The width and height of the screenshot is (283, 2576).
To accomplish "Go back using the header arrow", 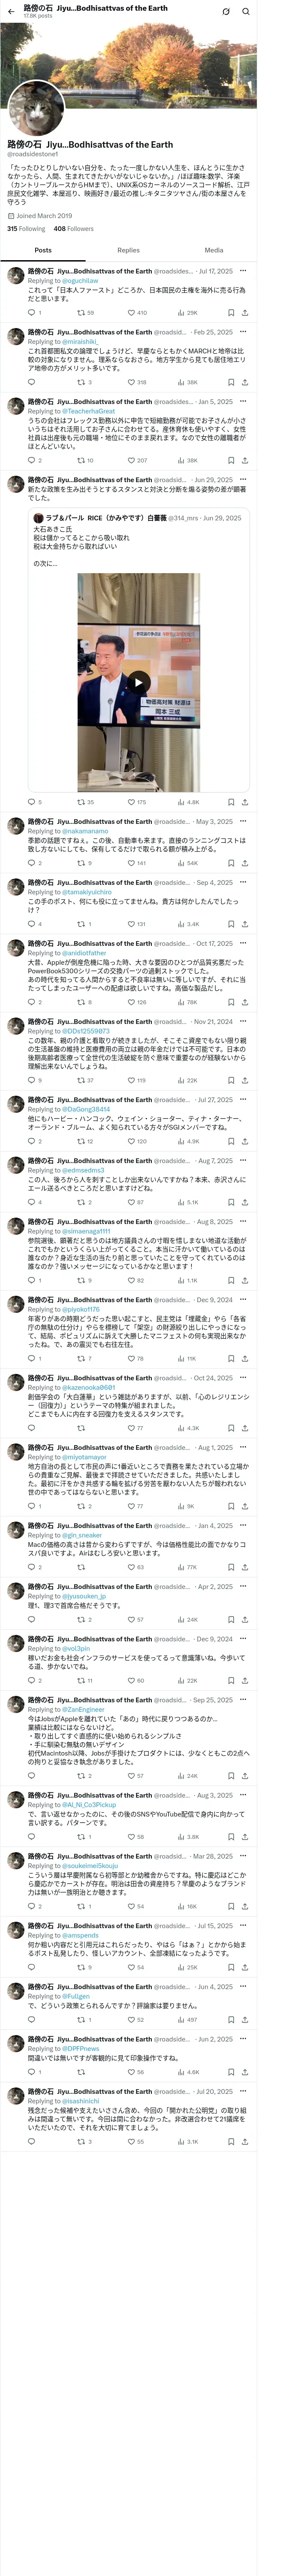I will (x=10, y=11).
